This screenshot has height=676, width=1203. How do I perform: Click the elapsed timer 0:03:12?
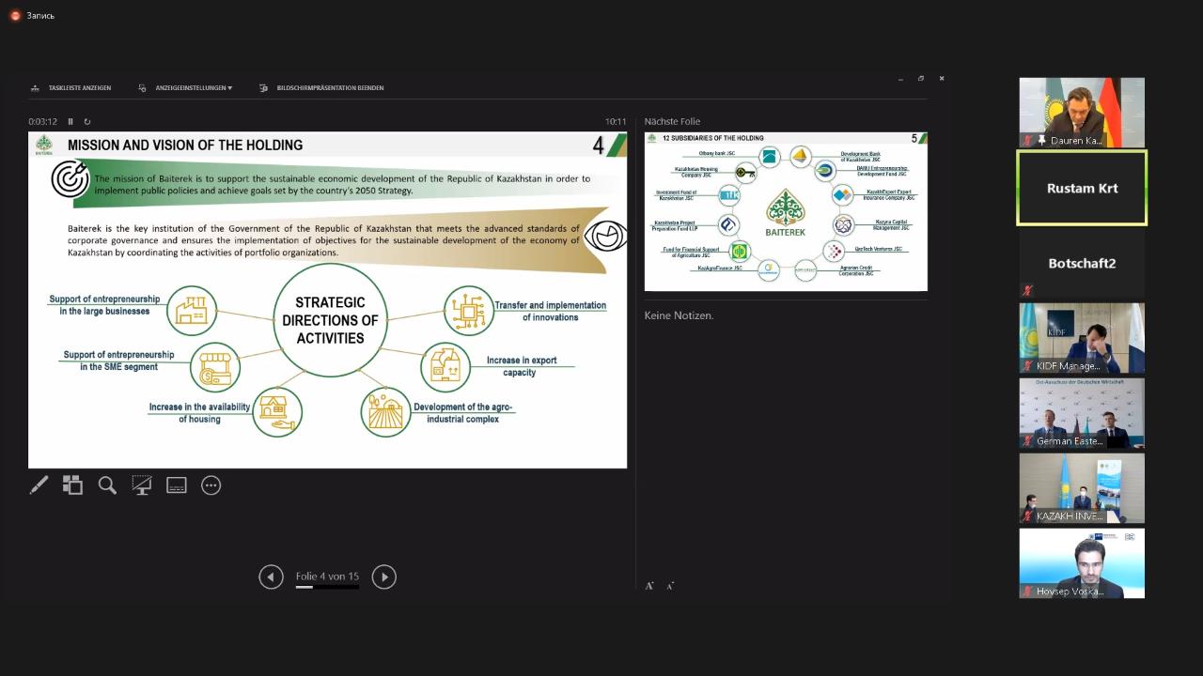pyautogui.click(x=42, y=121)
